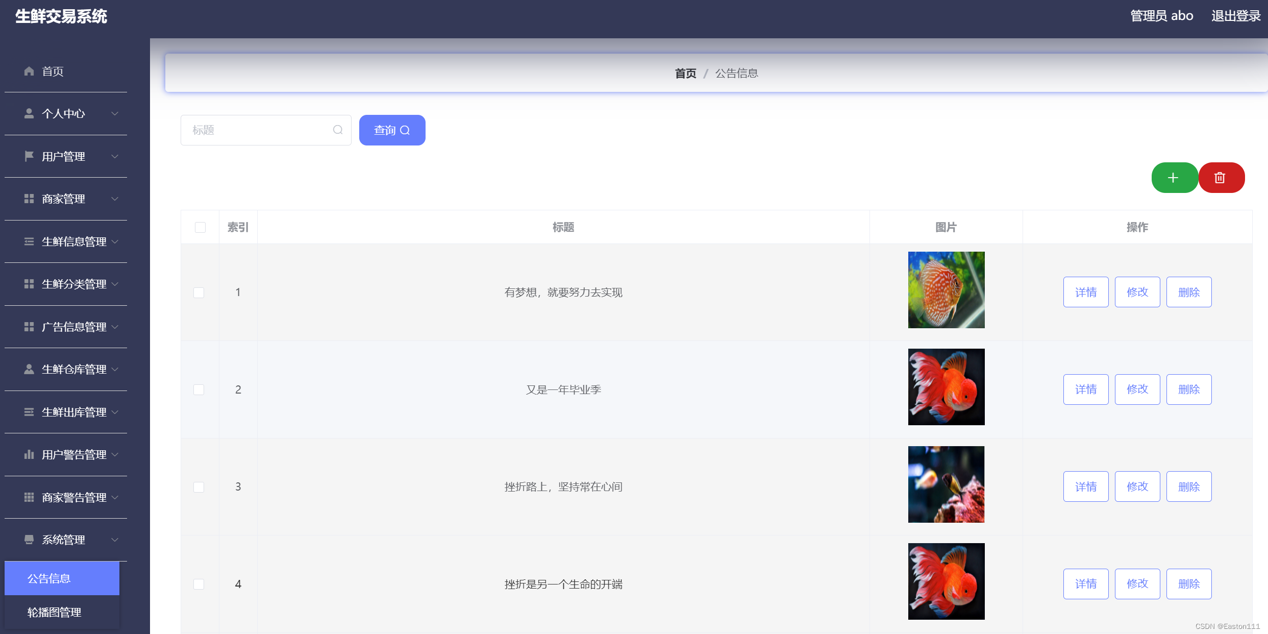The height and width of the screenshot is (634, 1268).
Task: Expand the 个人中心 menu chevron
Action: click(115, 113)
